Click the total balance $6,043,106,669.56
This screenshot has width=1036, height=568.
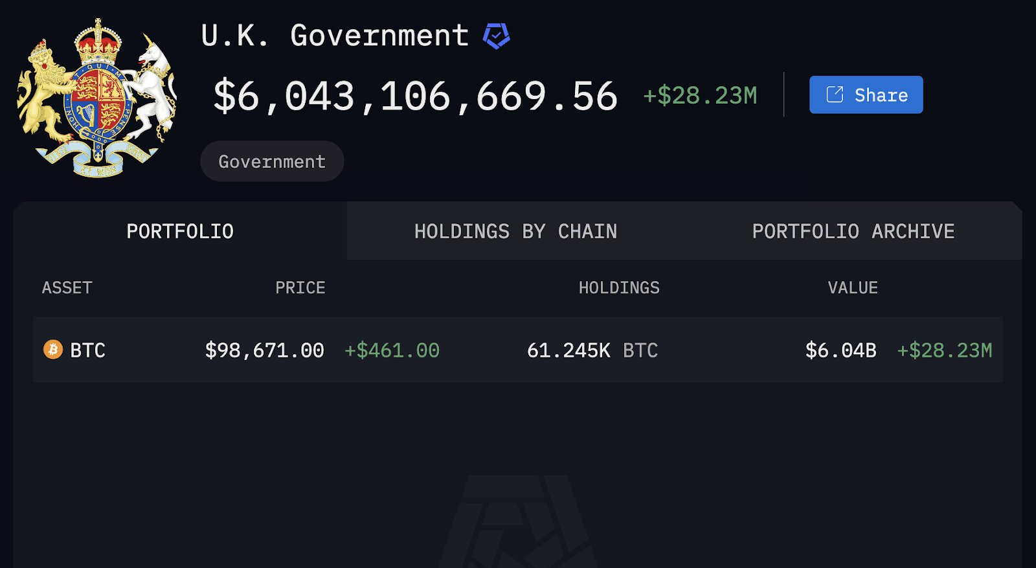pyautogui.click(x=415, y=97)
